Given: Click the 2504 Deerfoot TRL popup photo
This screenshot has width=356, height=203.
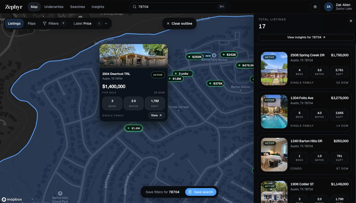Looking at the screenshot, I should (133, 56).
